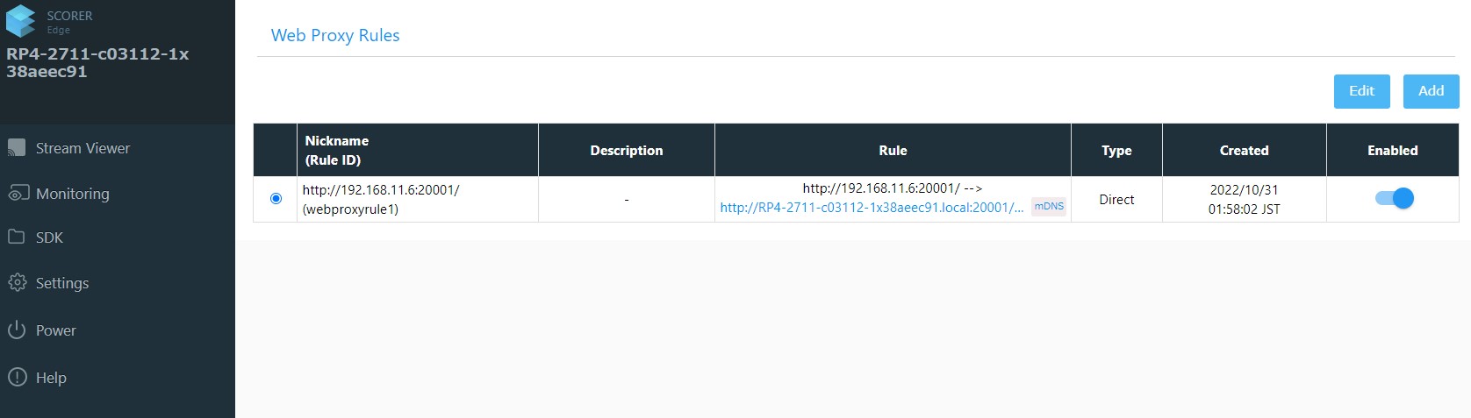This screenshot has width=1471, height=418.
Task: Click the Nickname (Rule ID) column header
Action: 337,150
